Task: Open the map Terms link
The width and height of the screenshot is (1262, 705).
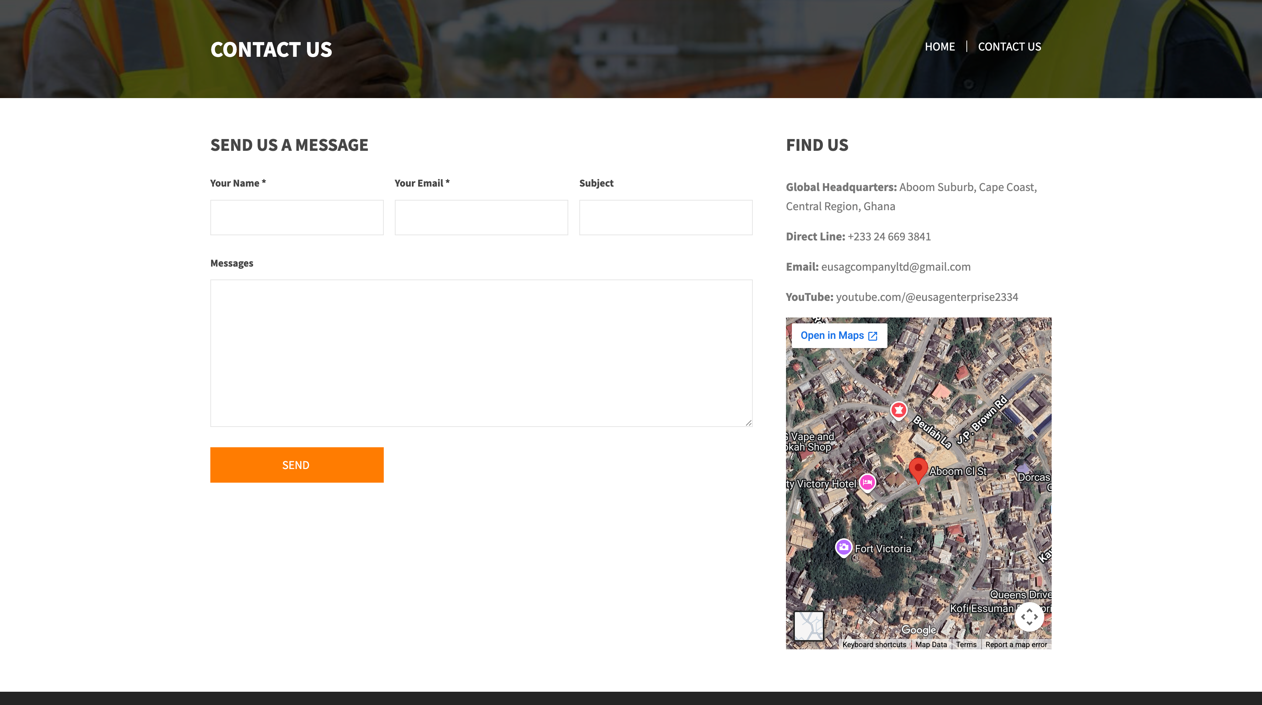Action: (x=966, y=644)
